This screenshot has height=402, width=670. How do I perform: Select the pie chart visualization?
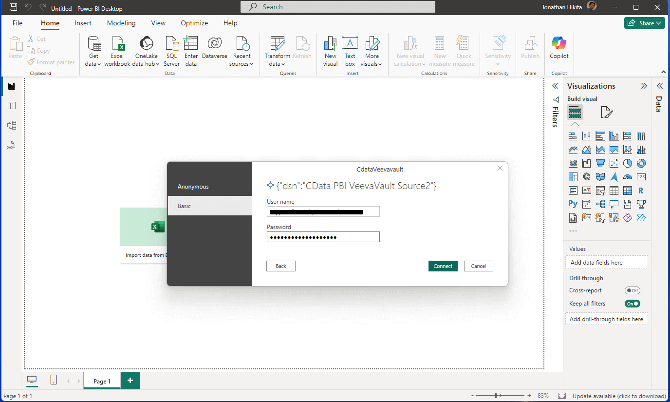[x=628, y=163]
